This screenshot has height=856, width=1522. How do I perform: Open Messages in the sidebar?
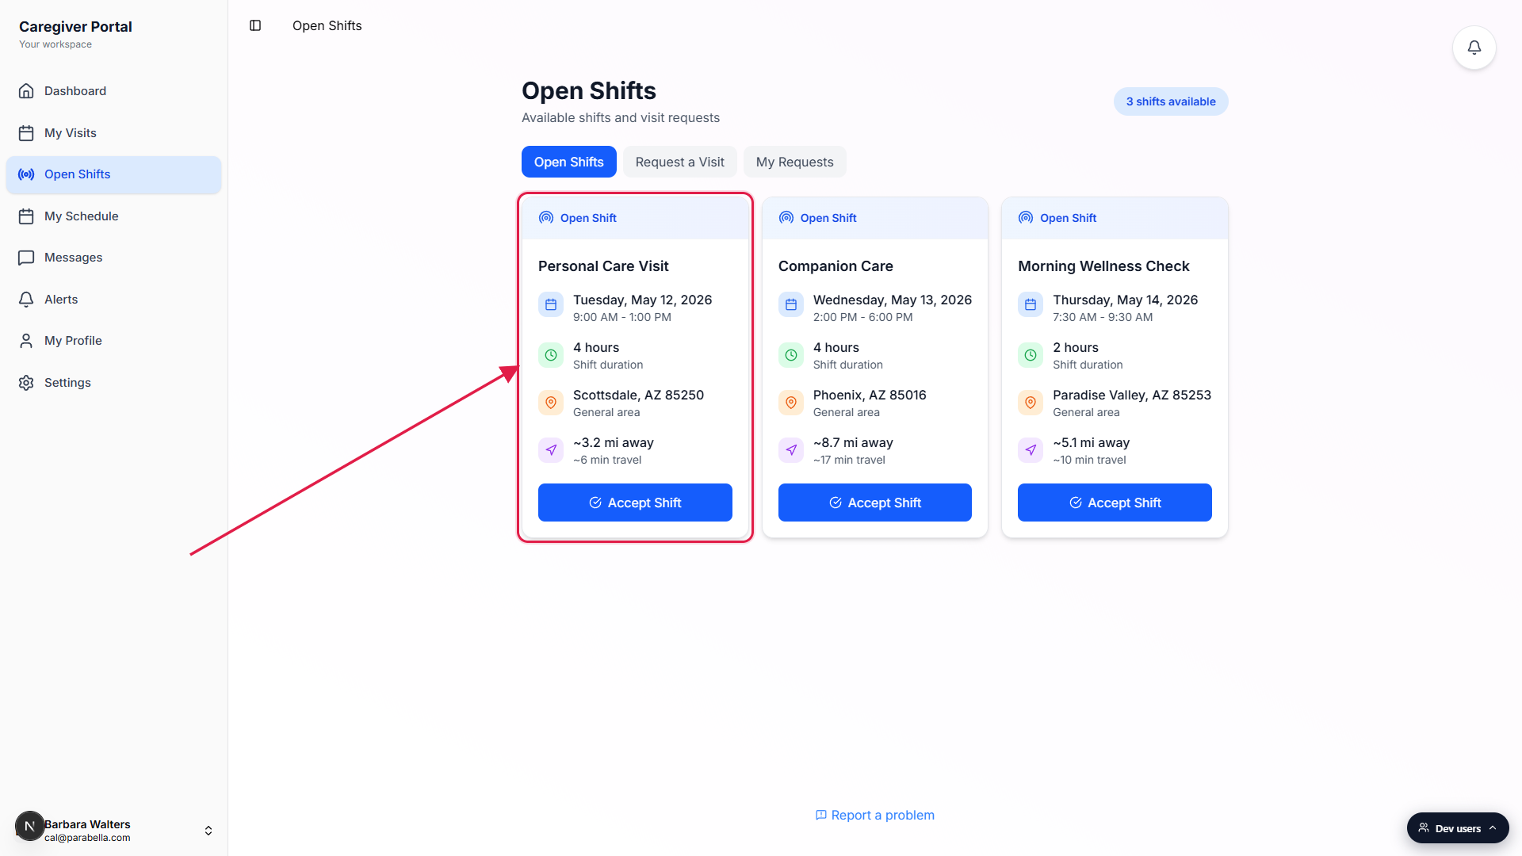click(113, 258)
